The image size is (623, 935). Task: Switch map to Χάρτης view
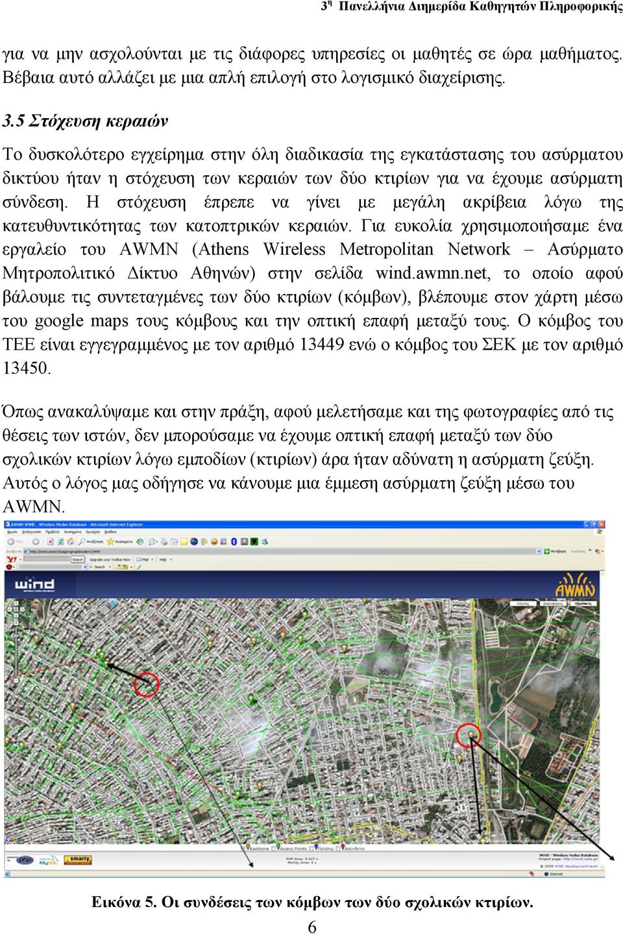pos(522,603)
